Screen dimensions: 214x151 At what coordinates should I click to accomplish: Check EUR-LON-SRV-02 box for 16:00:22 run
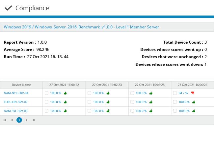pos(46,102)
